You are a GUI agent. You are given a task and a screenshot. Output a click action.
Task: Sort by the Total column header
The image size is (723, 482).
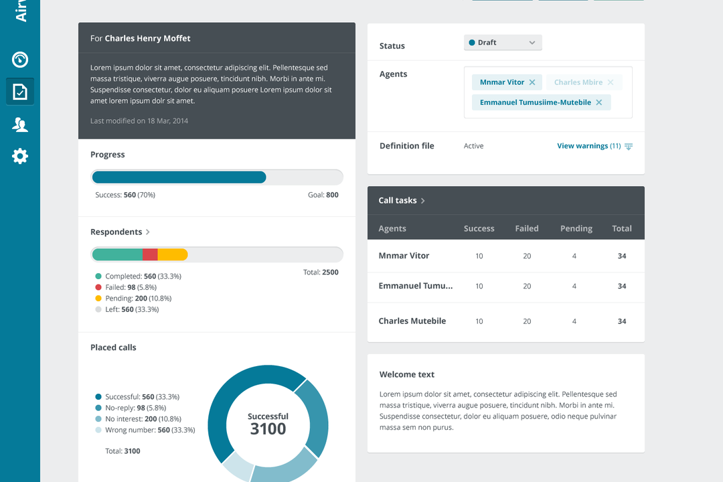point(621,228)
